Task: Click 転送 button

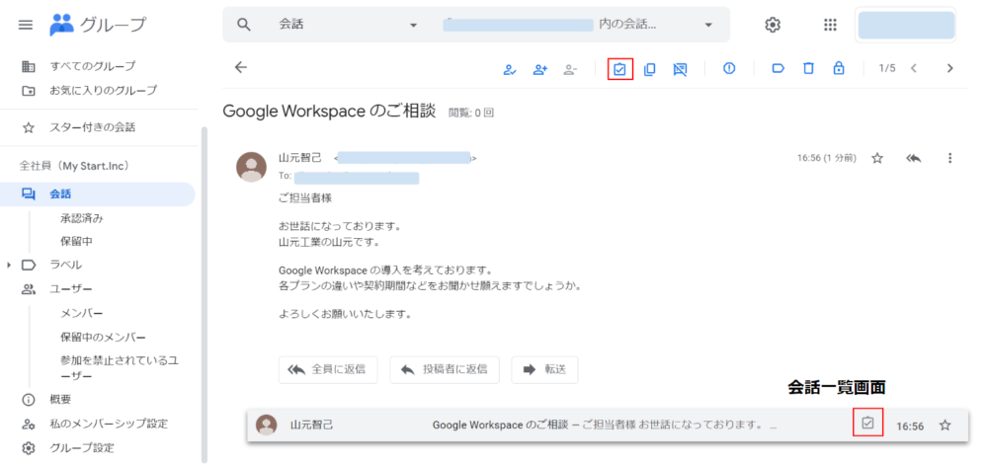Action: (x=544, y=369)
